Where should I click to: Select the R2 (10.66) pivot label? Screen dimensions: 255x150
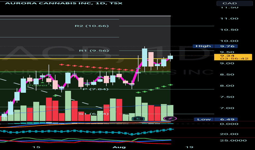click(92, 26)
